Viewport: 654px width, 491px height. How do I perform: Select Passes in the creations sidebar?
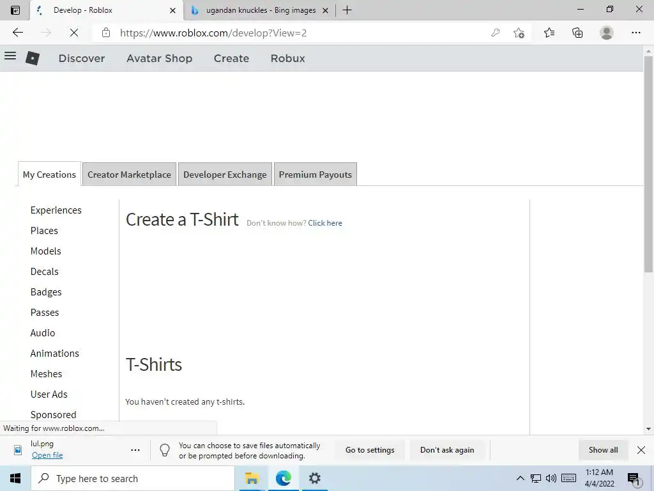pyautogui.click(x=45, y=313)
